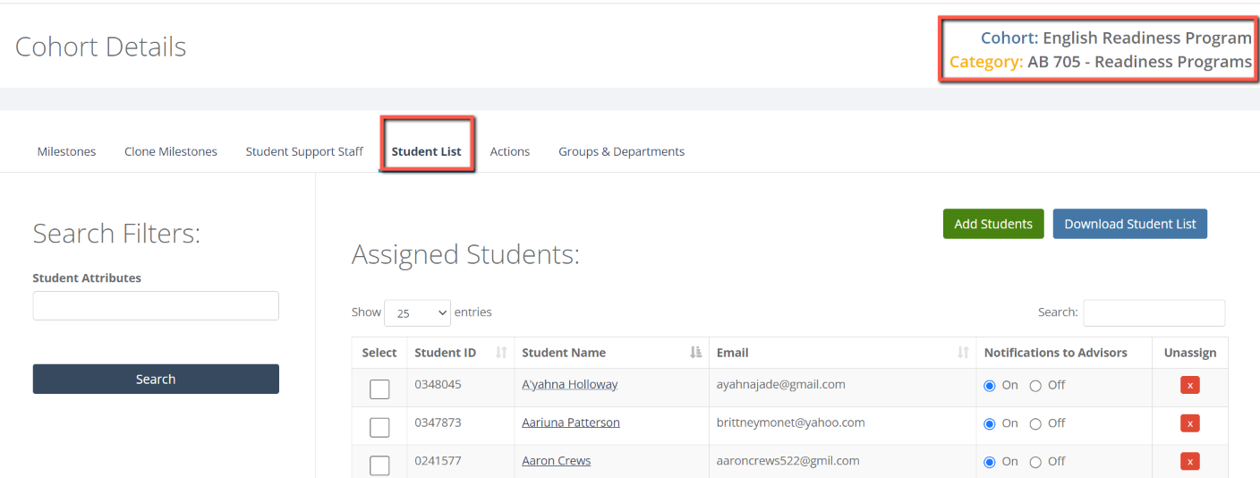Viewport: 1260px width, 478px height.
Task: Switch to Groups & Departments tab
Action: coord(621,151)
